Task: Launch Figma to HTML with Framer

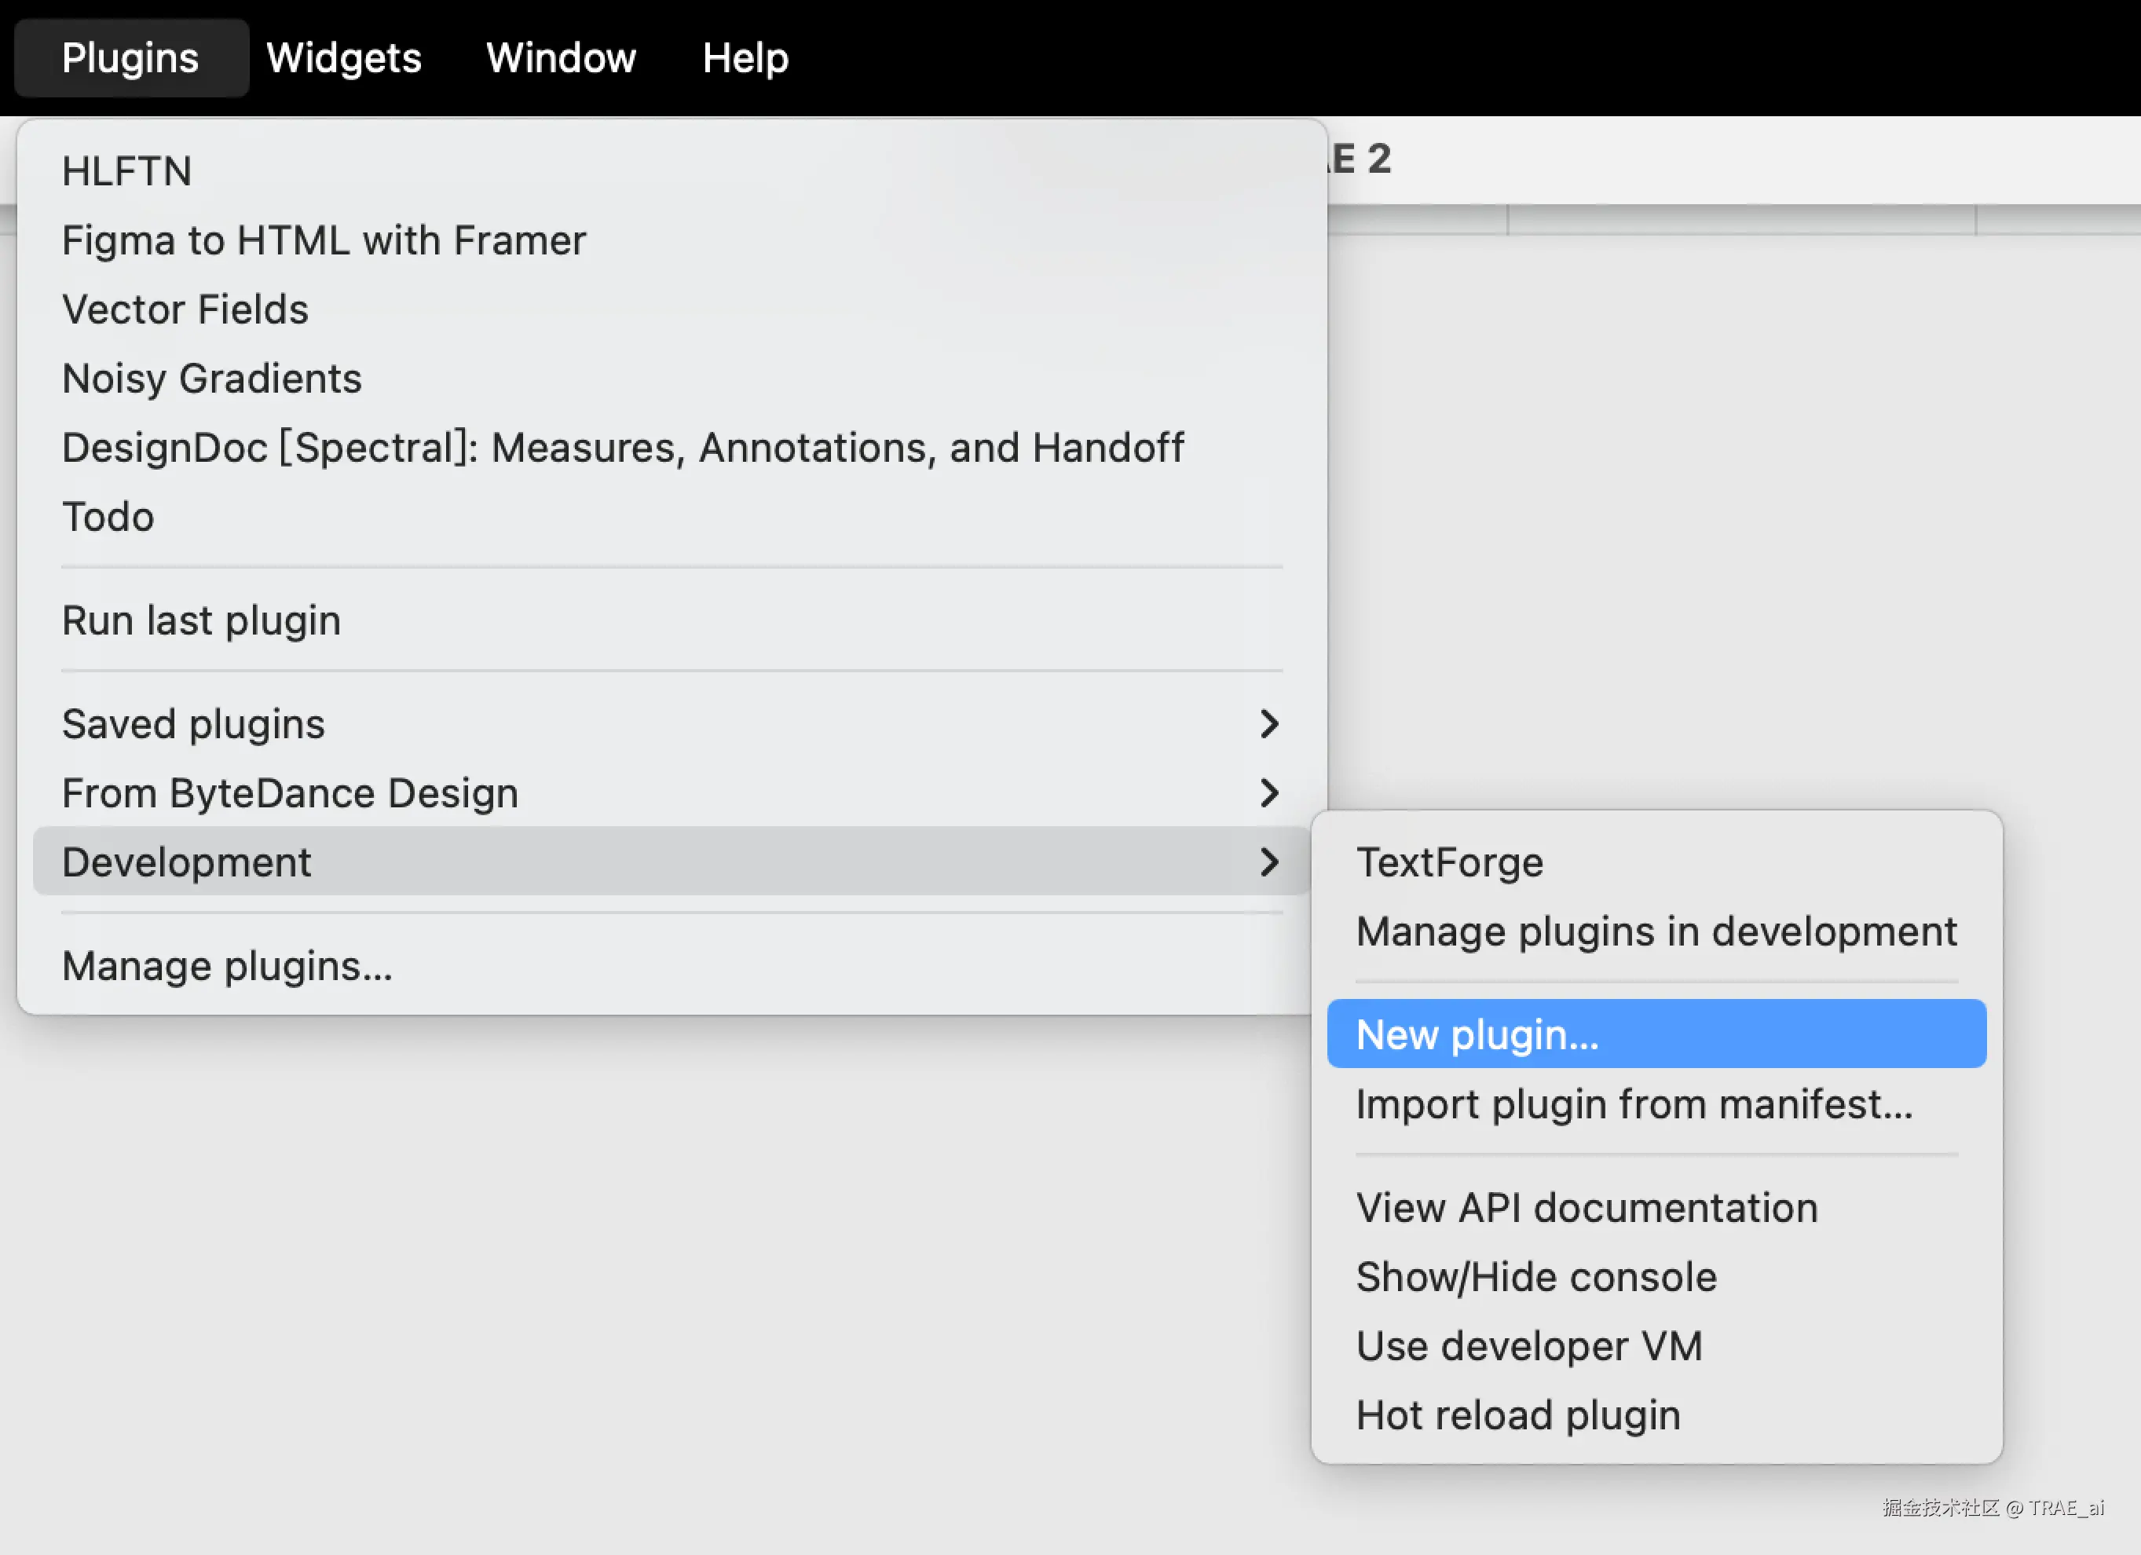Action: pyautogui.click(x=324, y=241)
